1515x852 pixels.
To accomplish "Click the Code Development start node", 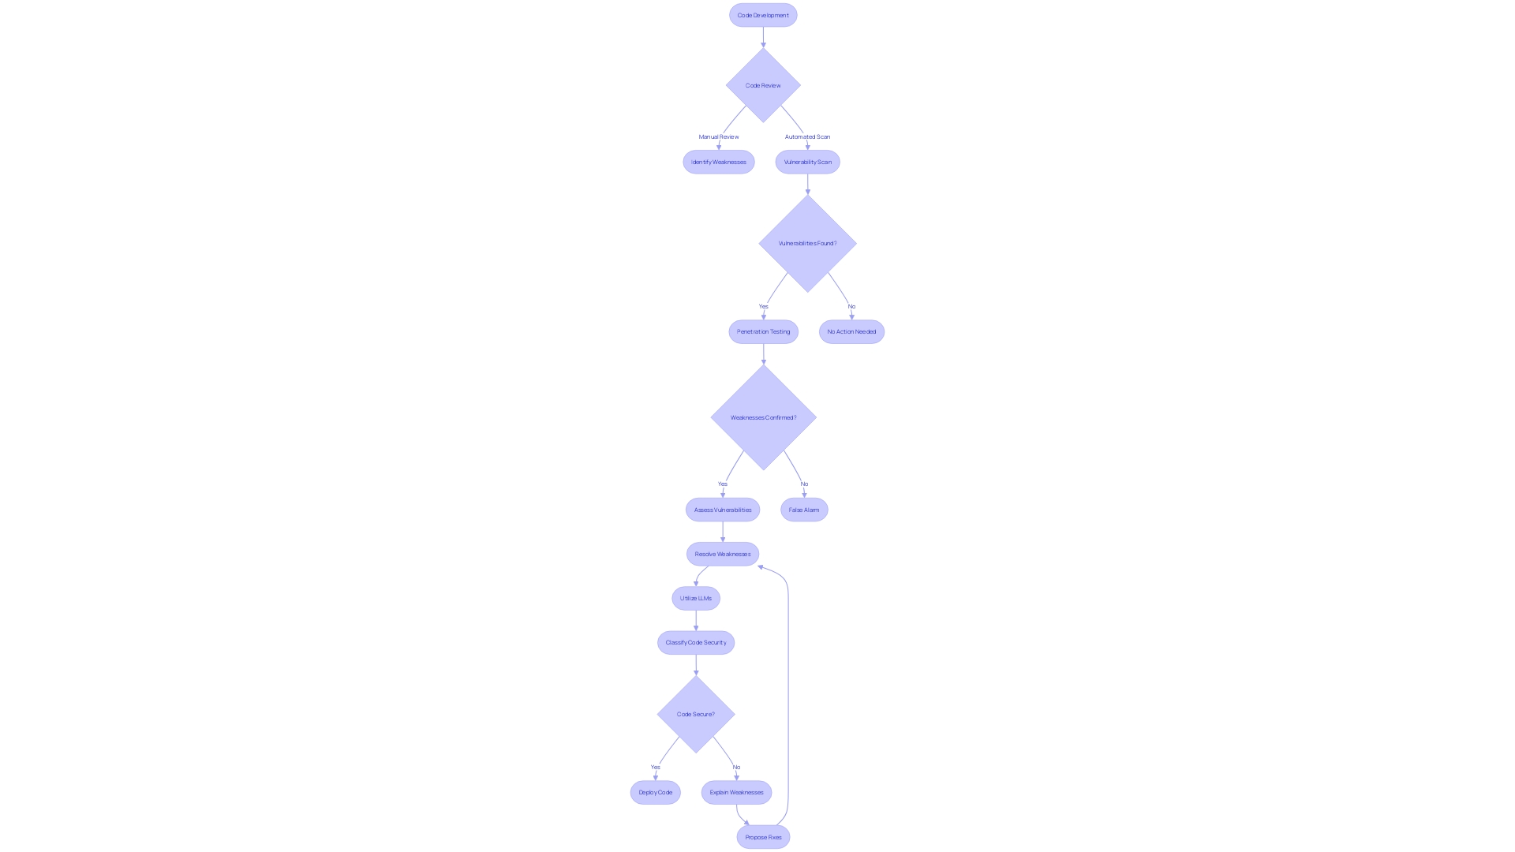I will (763, 14).
